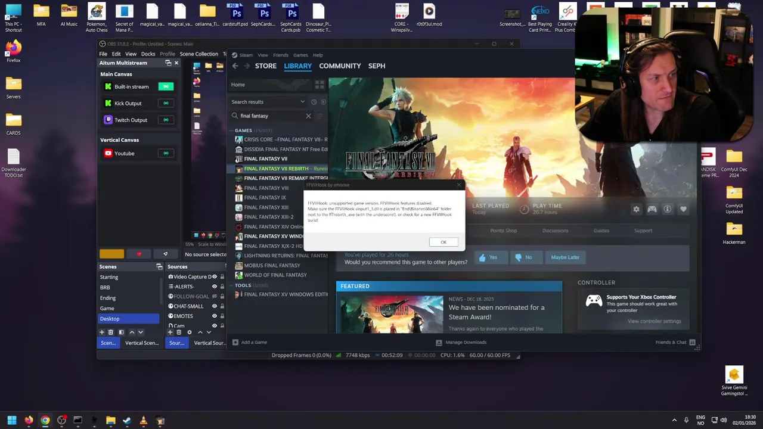Toggle the Built-in stream output
This screenshot has height=429, width=763.
(x=166, y=86)
